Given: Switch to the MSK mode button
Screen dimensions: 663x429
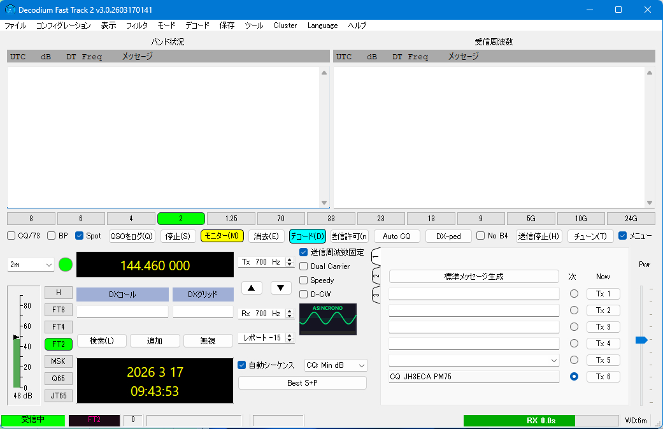Looking at the screenshot, I should click(59, 361).
